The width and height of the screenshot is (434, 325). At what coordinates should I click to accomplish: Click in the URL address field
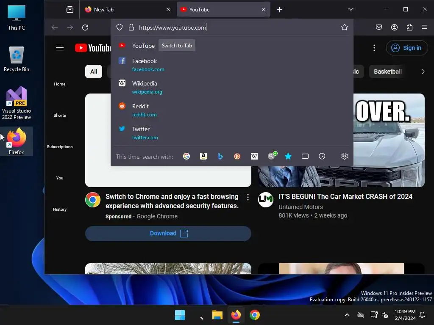238,28
